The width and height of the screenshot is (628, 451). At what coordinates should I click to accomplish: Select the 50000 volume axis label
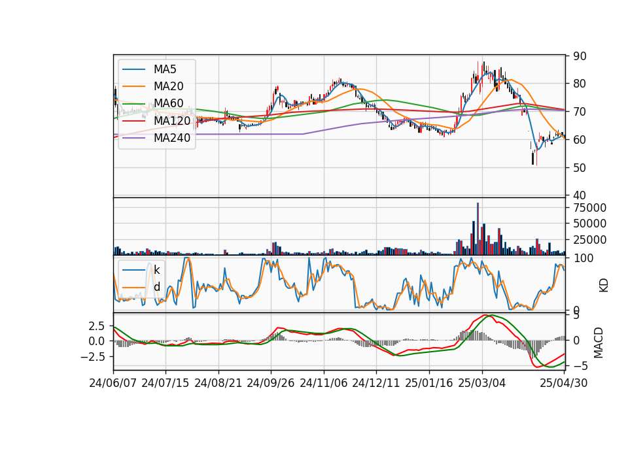coord(589,224)
